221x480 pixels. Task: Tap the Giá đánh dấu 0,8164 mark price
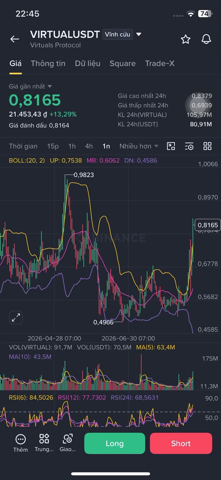[x=39, y=125]
